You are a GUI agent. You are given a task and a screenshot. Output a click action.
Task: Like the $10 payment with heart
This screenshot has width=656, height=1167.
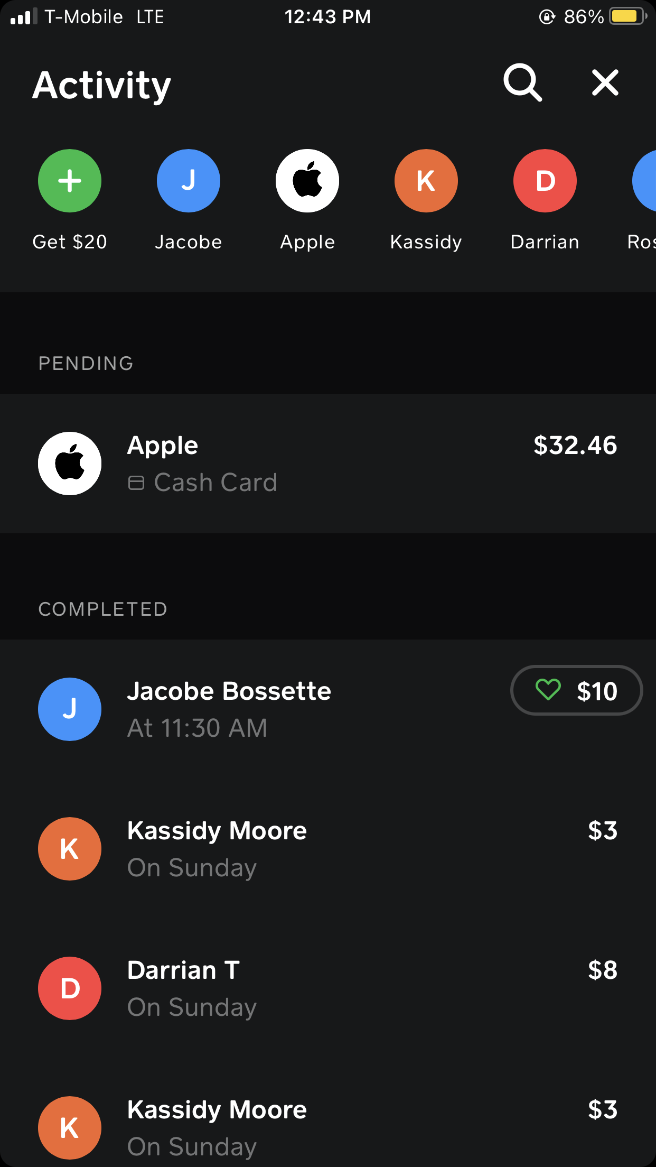tap(548, 690)
